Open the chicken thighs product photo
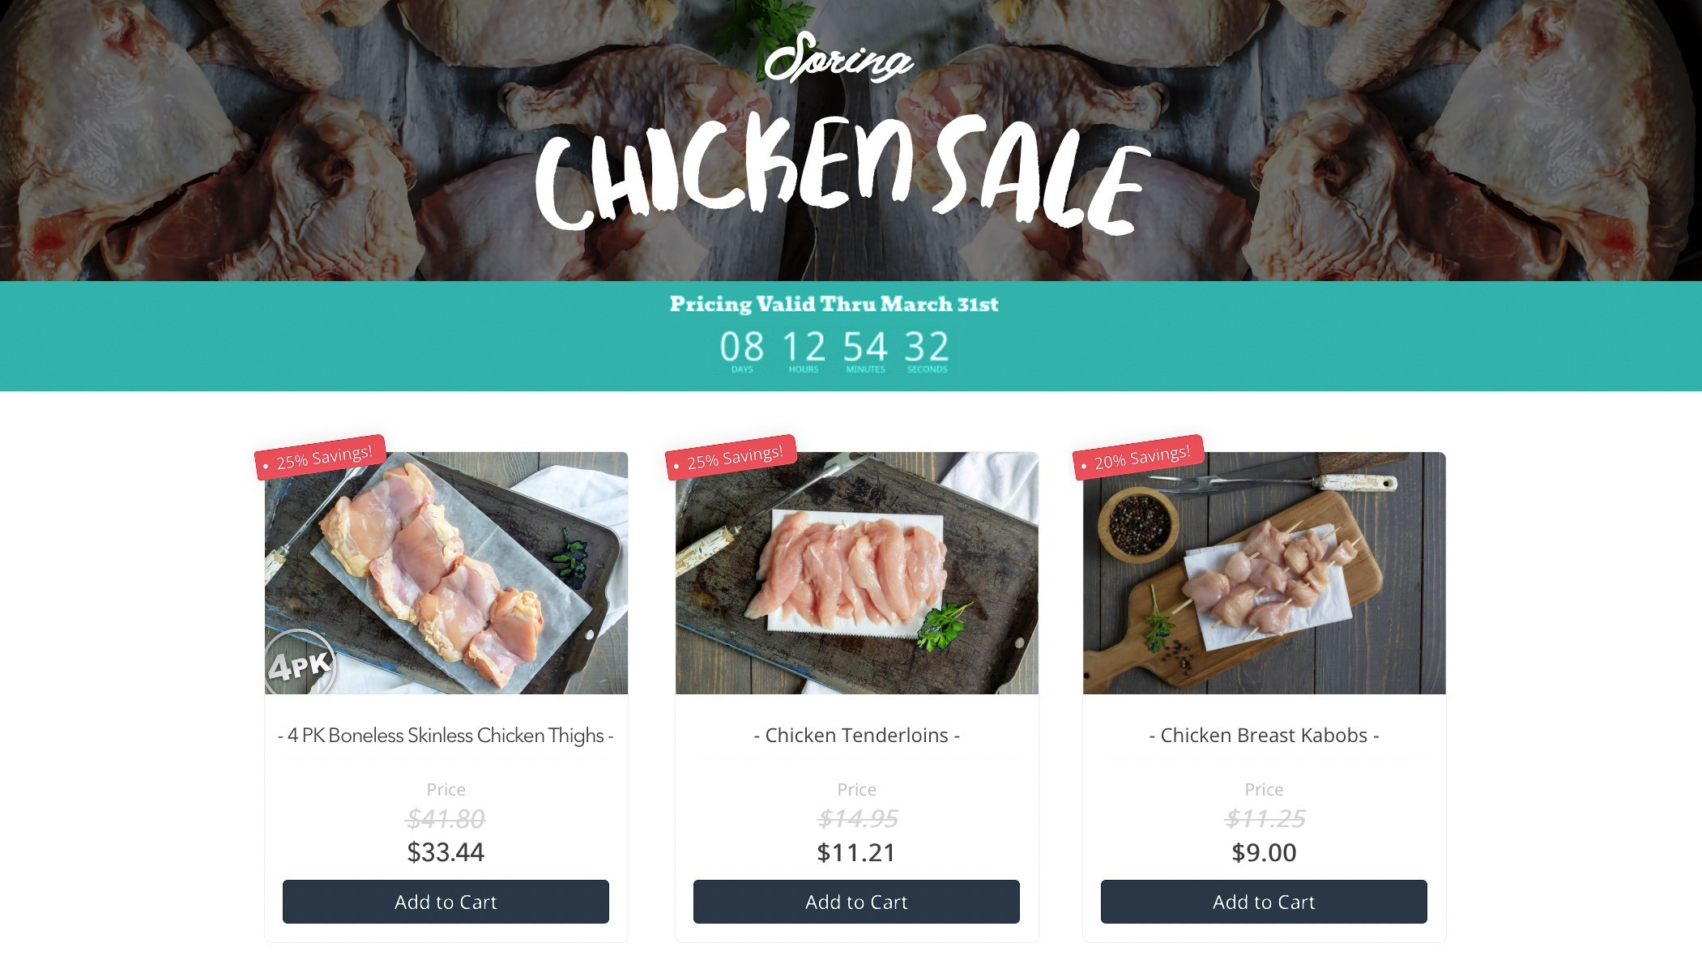The height and width of the screenshot is (973, 1702). [x=446, y=573]
